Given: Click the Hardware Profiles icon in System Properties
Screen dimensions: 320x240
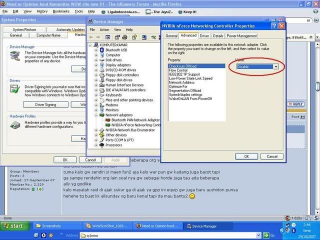Looking at the screenshot, I should tap(15, 125).
